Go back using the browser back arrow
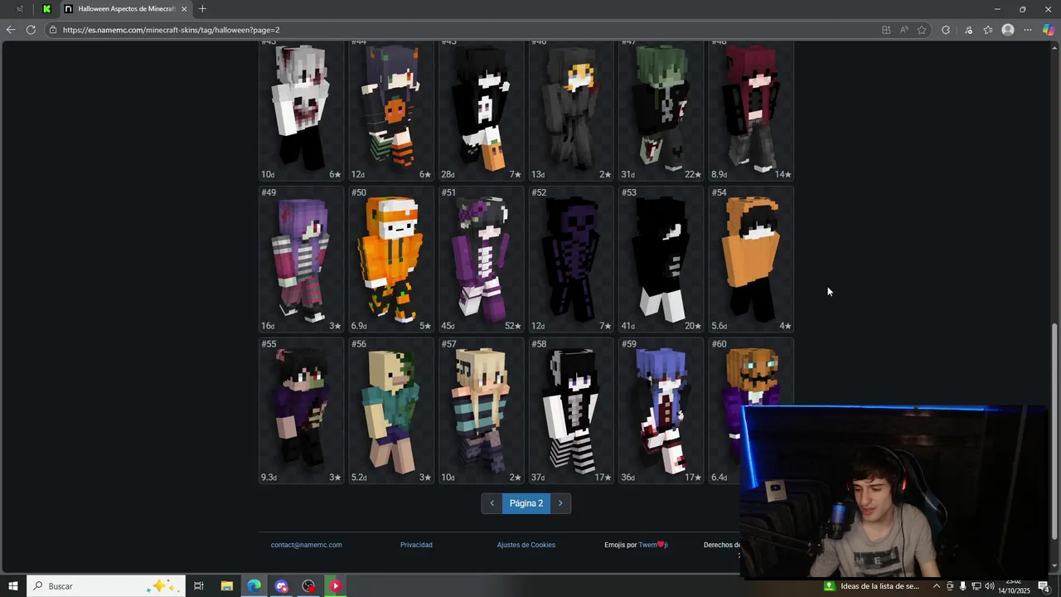1061x597 pixels. (11, 30)
